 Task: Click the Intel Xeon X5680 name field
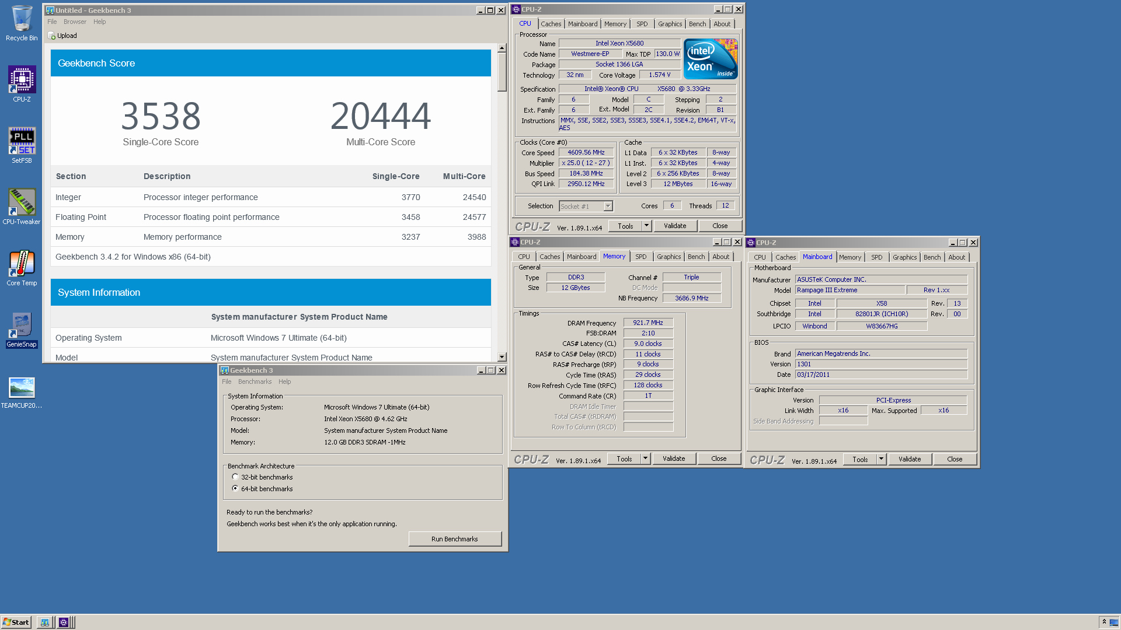point(619,43)
